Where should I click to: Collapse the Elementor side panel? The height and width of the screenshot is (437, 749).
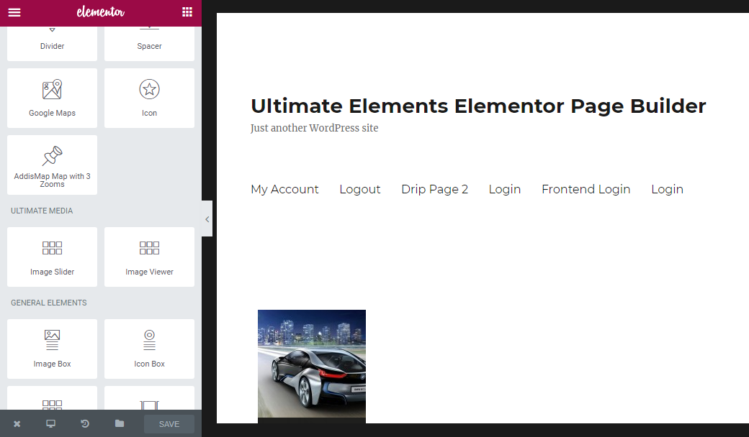click(207, 219)
